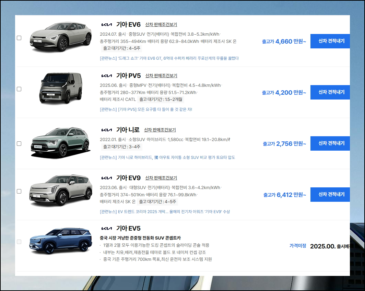
Task: Read related news '[기아 PV5] 모든 요구를'
Action: click(x=146, y=109)
